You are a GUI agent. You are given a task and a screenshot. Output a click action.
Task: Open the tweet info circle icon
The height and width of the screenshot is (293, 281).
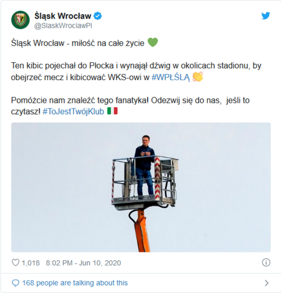click(x=266, y=263)
